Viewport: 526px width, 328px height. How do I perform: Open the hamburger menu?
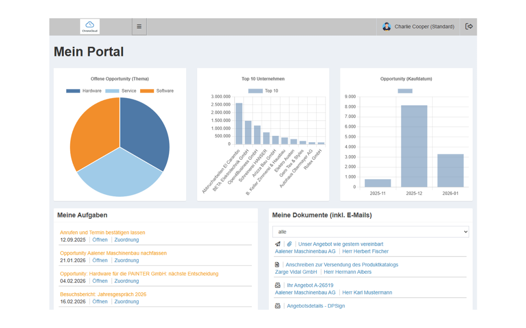[139, 27]
